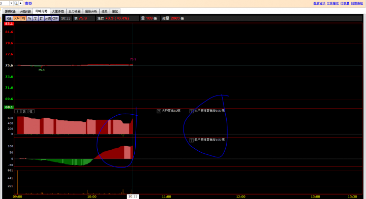Viewport: 366px width, 199px height.
Task: Toggle the 訂 button
Action: (x=41, y=18)
